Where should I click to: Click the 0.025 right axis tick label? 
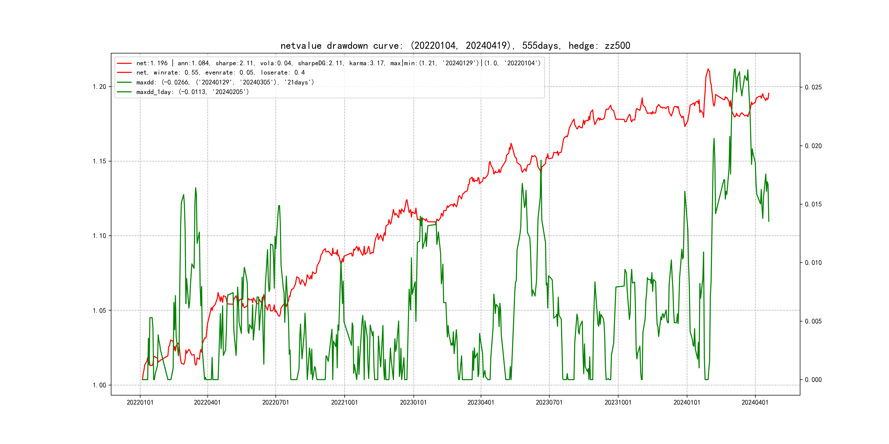(x=813, y=87)
